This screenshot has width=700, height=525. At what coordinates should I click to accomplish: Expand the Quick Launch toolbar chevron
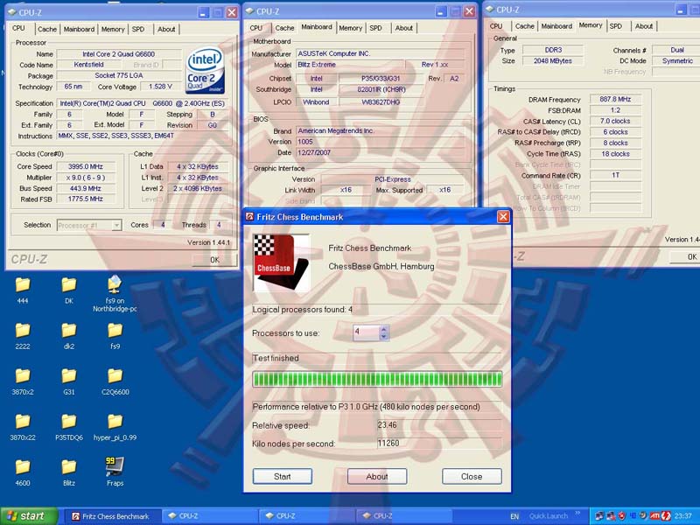pos(577,514)
